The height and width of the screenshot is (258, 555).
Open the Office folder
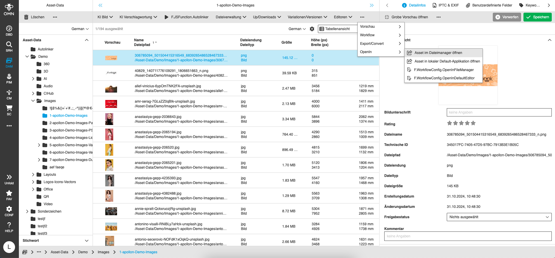[x=48, y=189]
